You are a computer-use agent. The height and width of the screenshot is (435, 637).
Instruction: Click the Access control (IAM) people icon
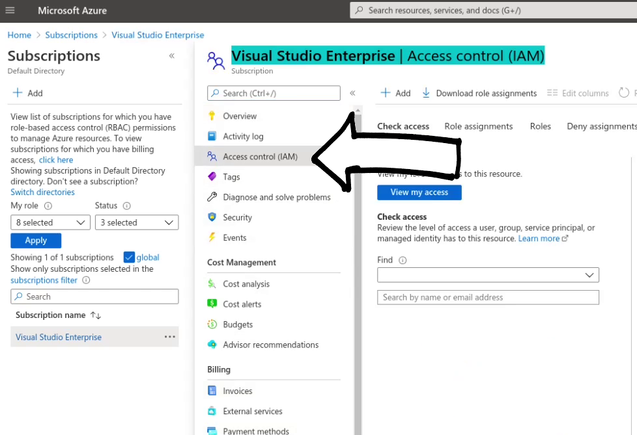212,157
